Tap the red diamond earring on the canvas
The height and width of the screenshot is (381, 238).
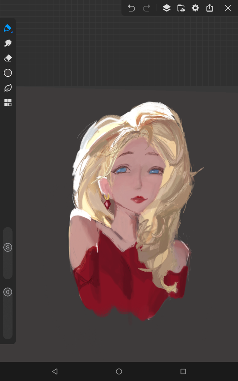(x=107, y=204)
